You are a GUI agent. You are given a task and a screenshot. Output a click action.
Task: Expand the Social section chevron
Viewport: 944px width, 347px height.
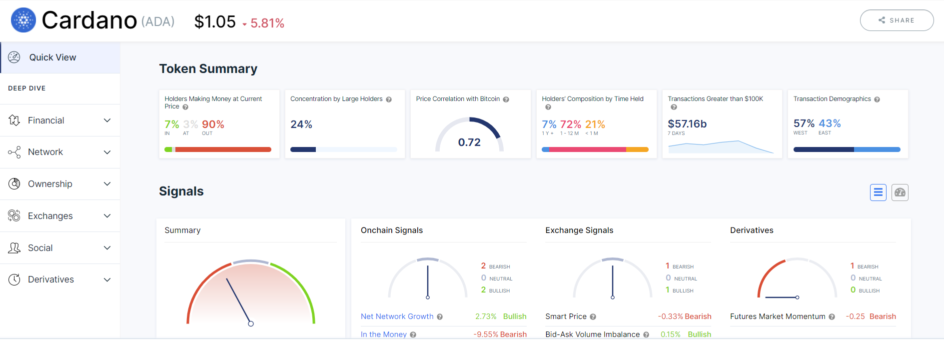tap(107, 248)
